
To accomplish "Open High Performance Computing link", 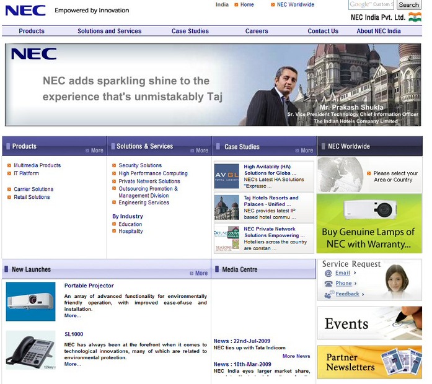I will pos(153,173).
